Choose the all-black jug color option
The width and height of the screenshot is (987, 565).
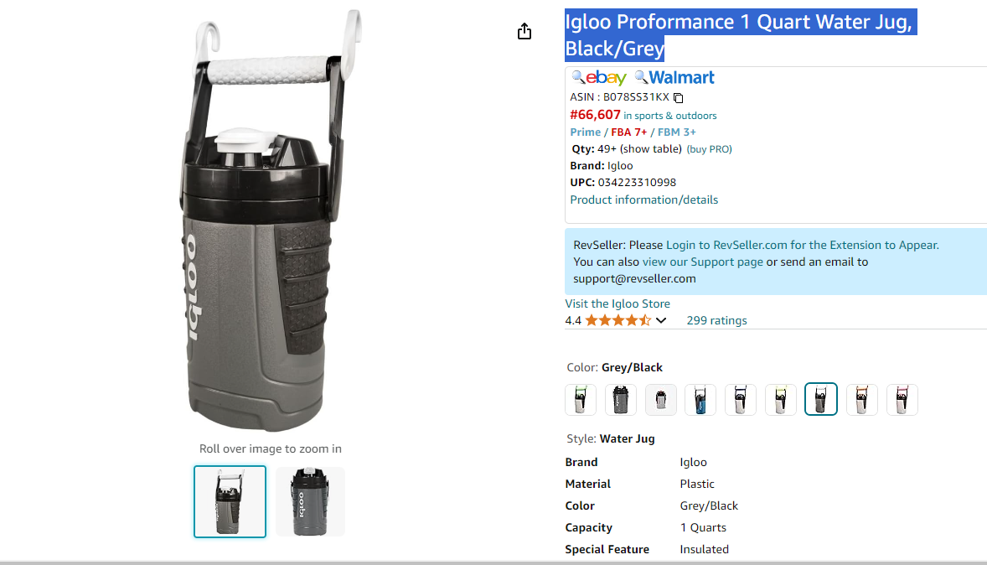[x=621, y=399]
